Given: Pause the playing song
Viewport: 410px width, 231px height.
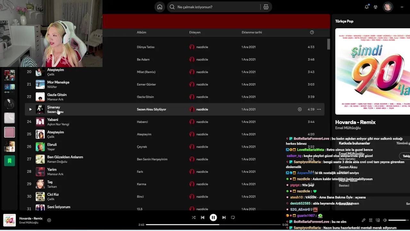Looking at the screenshot, I should [213, 218].
